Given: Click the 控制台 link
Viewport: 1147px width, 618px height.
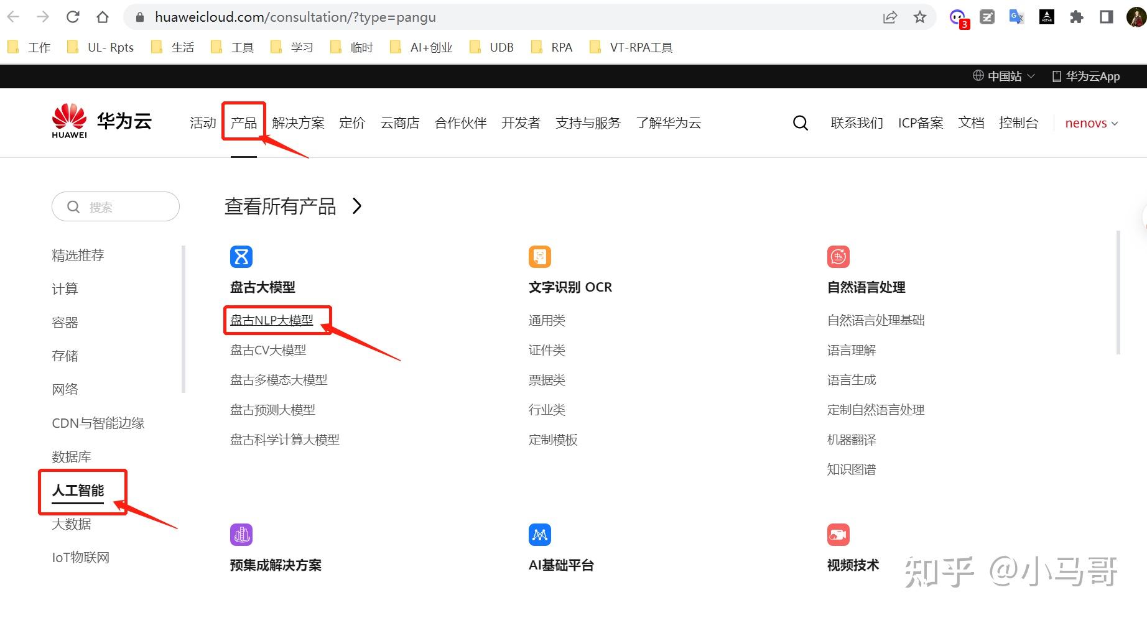Looking at the screenshot, I should [x=1019, y=122].
